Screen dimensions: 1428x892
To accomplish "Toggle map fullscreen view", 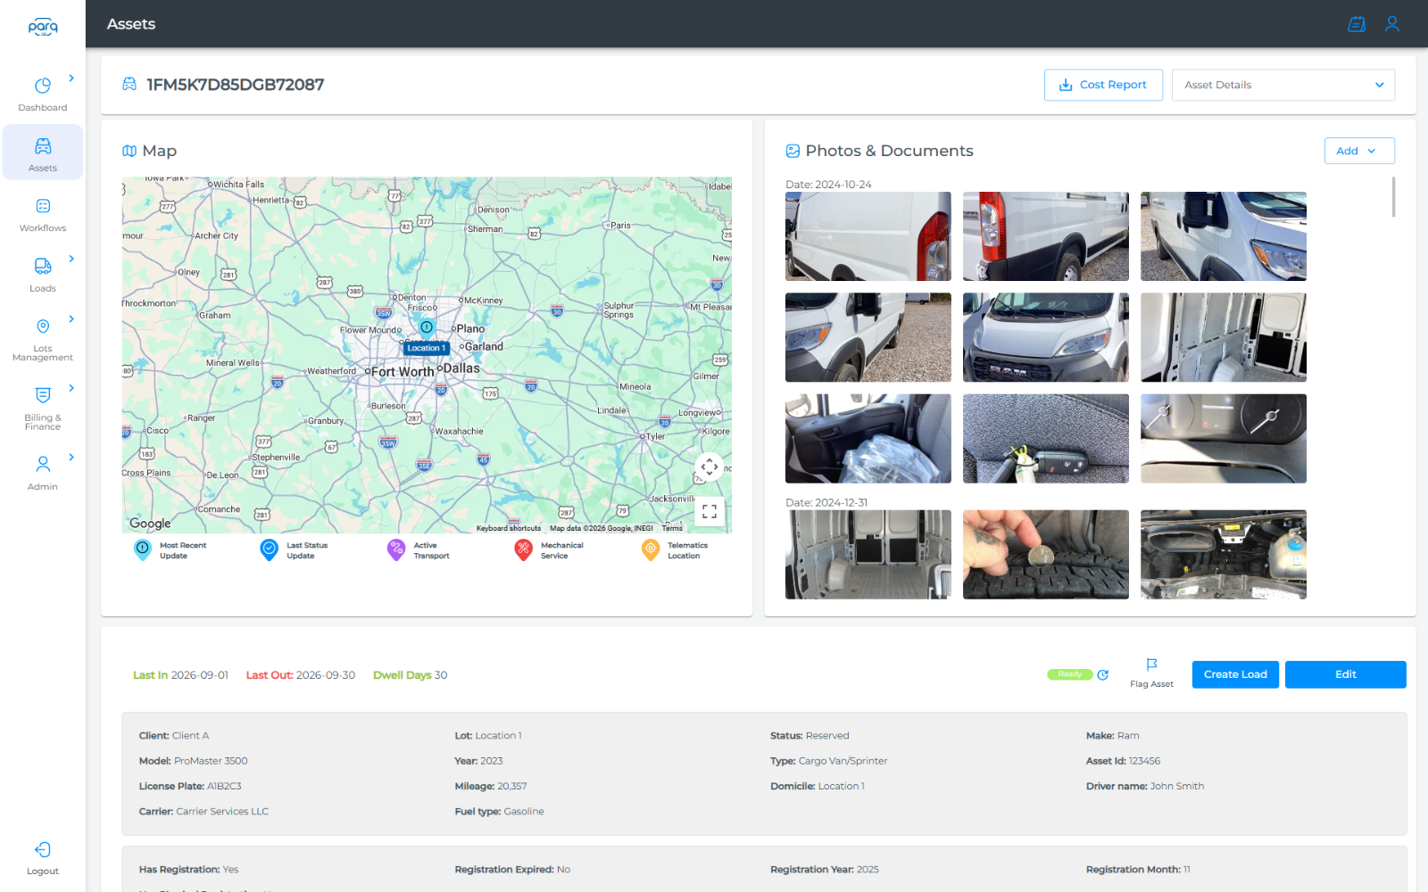I will (x=710, y=511).
